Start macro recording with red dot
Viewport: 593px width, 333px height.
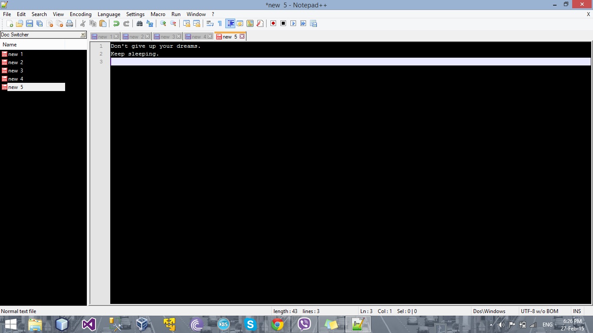[273, 23]
